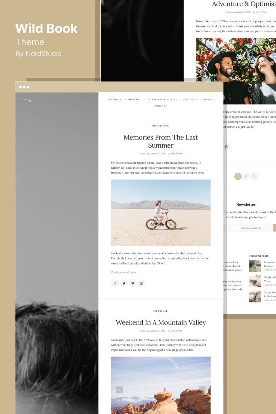Focus the Your email address field
This screenshot has height=414, width=276.
[x=255, y=228]
